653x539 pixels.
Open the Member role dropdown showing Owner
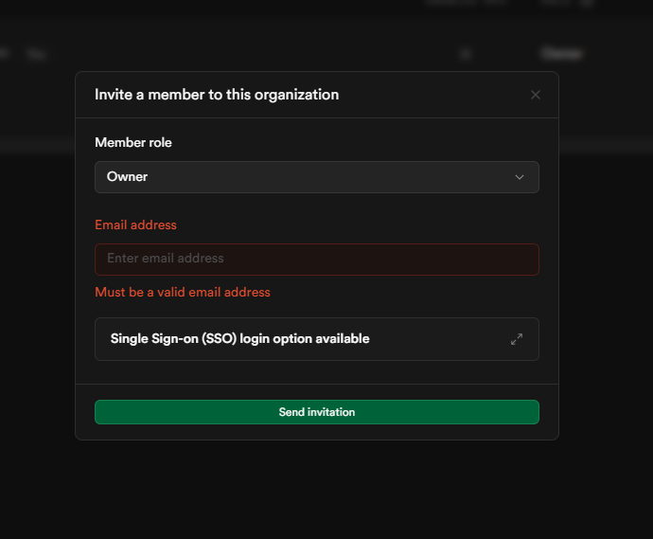click(316, 177)
